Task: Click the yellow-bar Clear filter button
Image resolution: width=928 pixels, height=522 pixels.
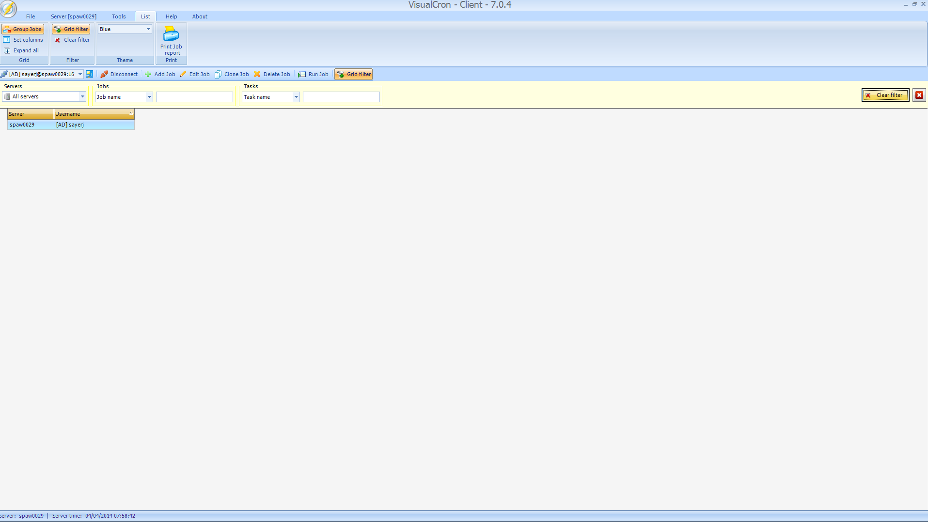Action: [x=885, y=95]
